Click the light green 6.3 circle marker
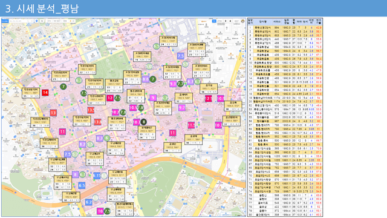 [79, 81]
